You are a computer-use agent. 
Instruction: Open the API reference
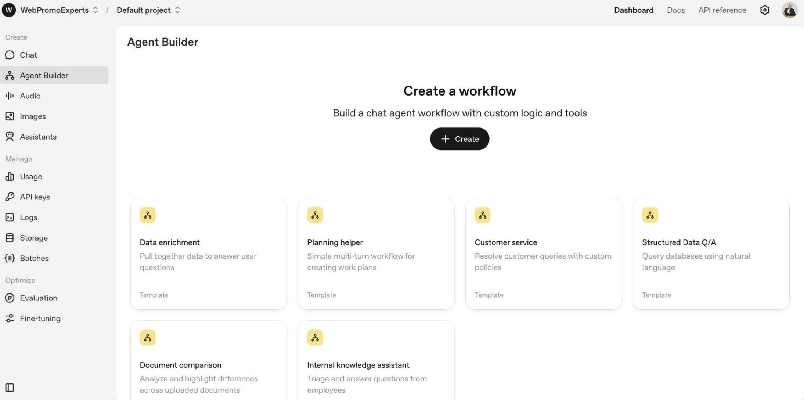[722, 10]
